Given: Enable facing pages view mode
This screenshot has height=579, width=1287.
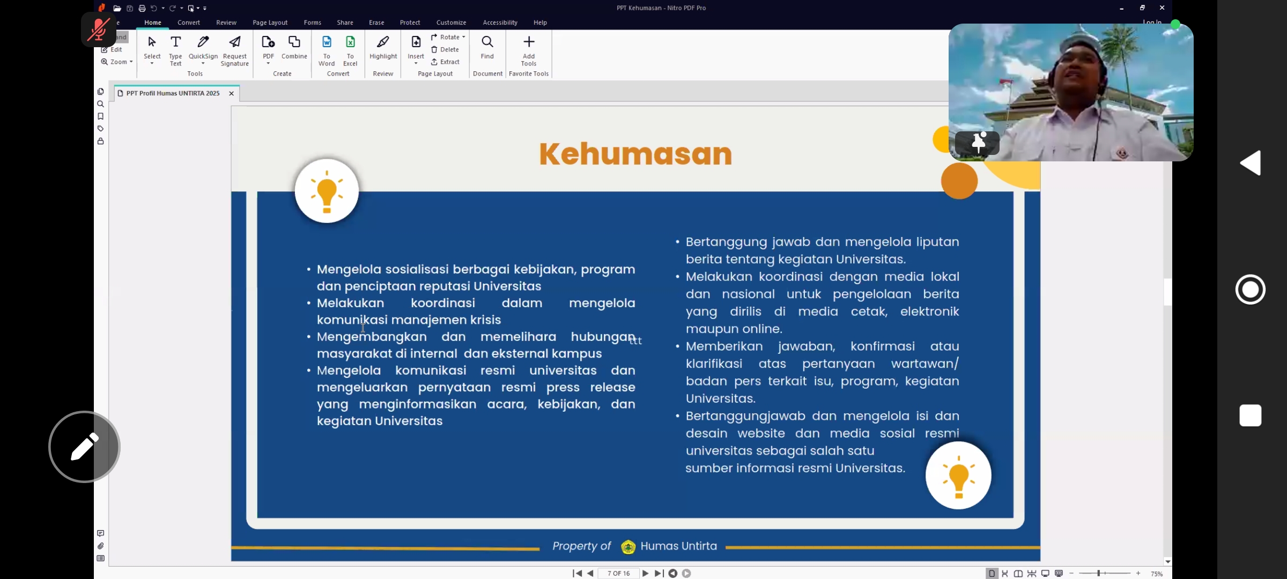Looking at the screenshot, I should 1018,573.
